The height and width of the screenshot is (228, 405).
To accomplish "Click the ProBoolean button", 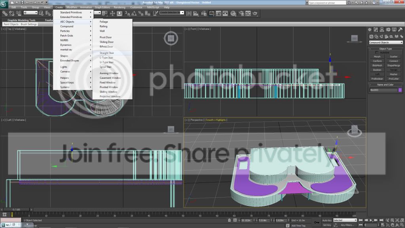I will coord(377,79).
